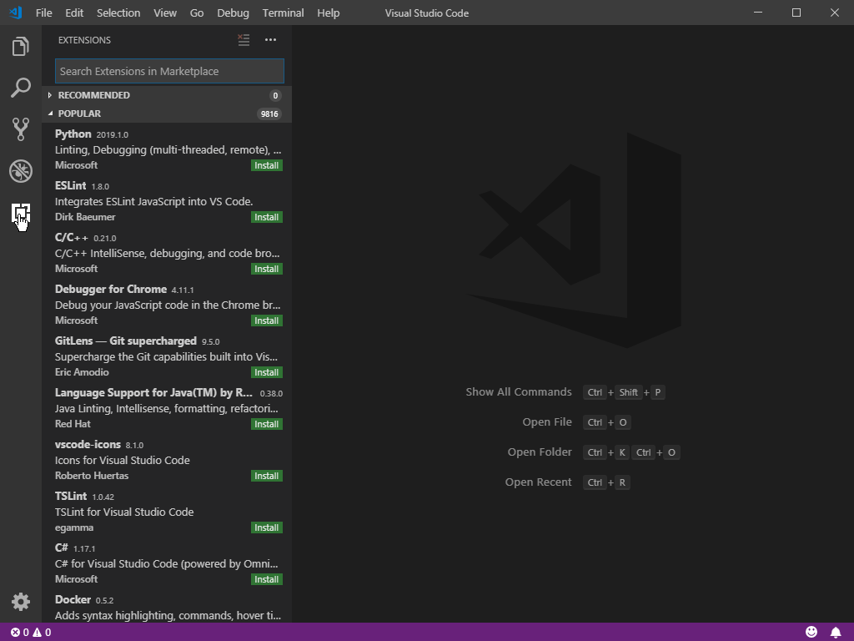
Task: Click the Eric Amodio publisher name
Action: tap(82, 372)
